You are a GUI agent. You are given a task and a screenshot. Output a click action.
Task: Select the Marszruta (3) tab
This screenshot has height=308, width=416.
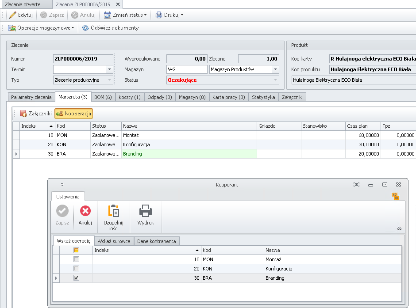point(73,97)
